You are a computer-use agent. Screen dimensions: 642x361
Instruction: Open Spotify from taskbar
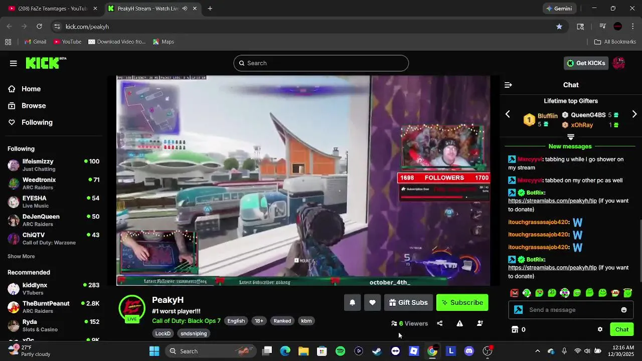[340, 351]
